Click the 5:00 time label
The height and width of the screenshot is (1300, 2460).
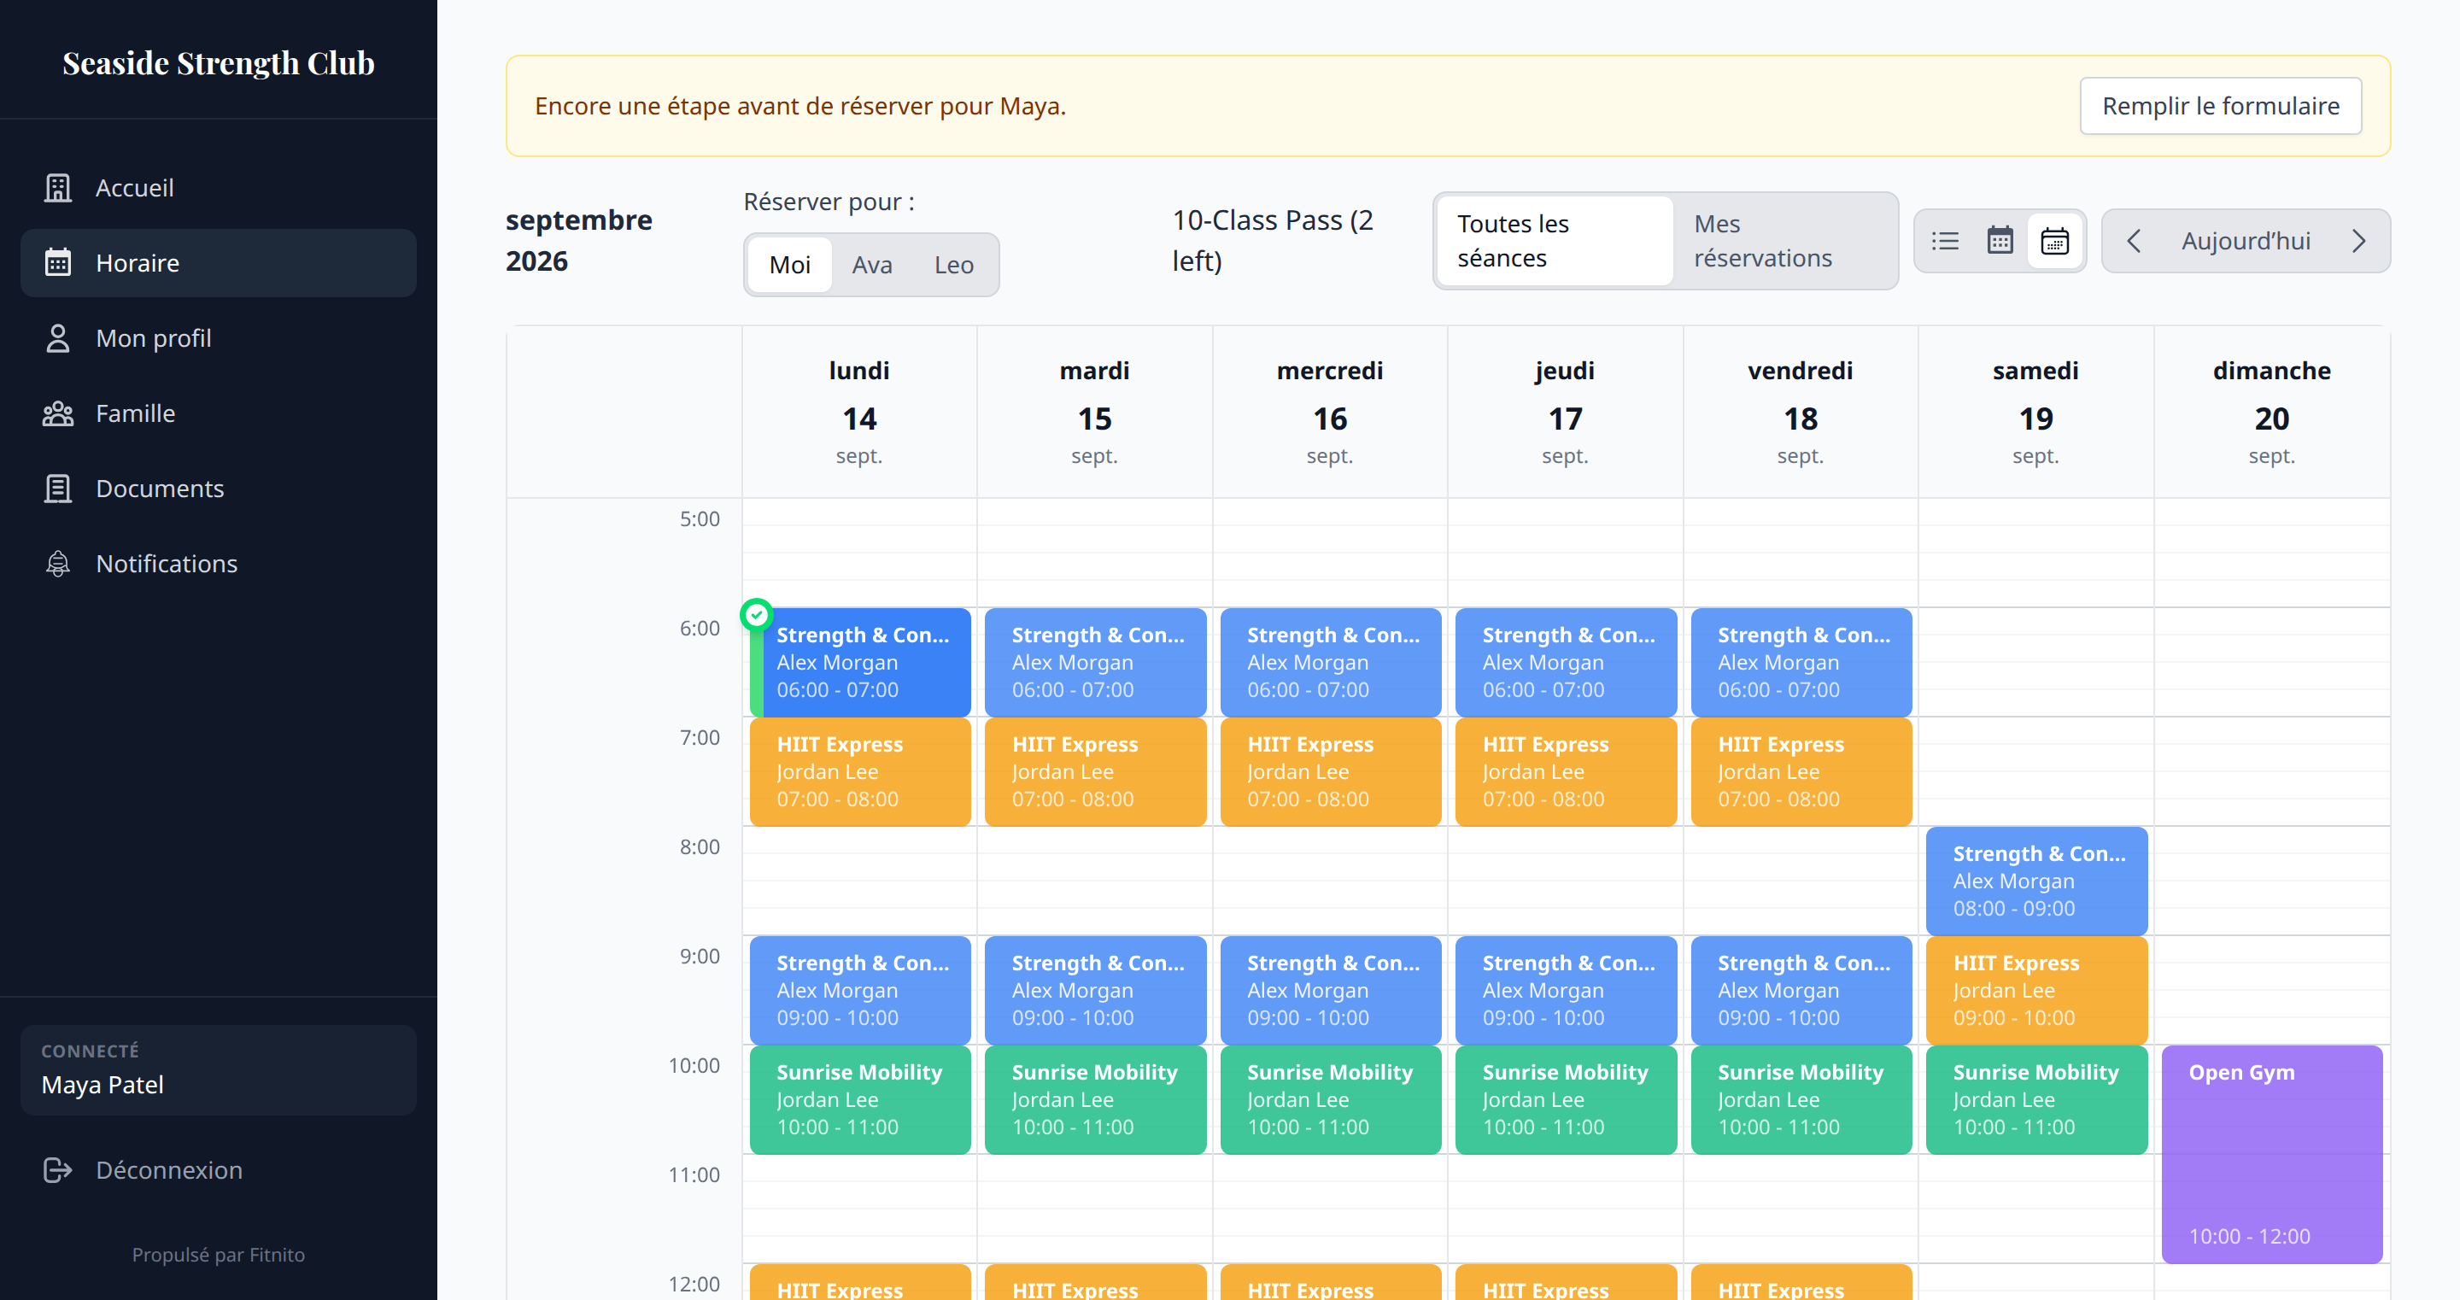coord(700,518)
